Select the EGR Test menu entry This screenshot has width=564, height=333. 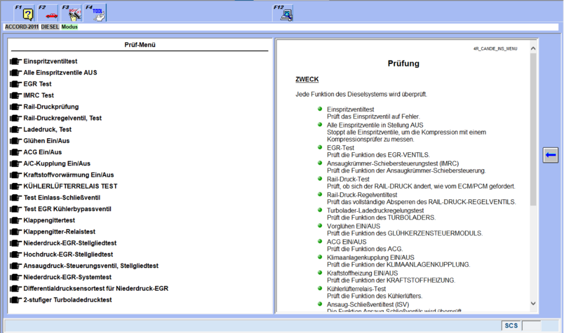[x=37, y=84]
